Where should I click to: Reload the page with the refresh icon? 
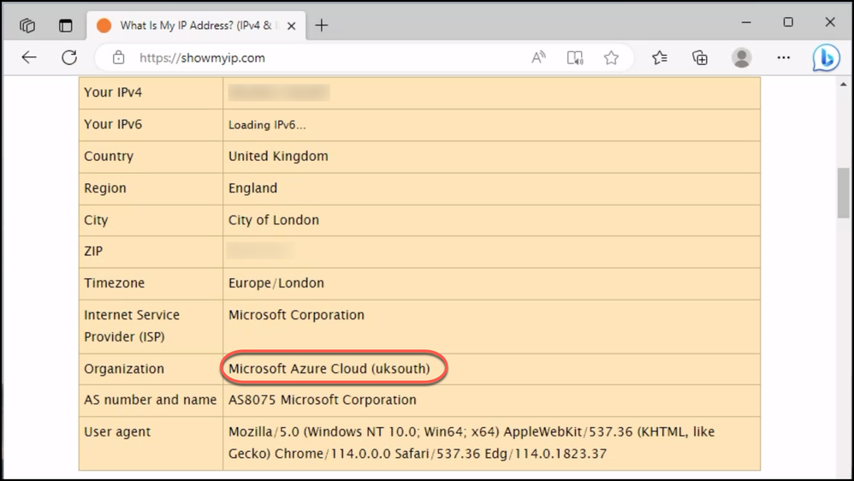point(69,57)
